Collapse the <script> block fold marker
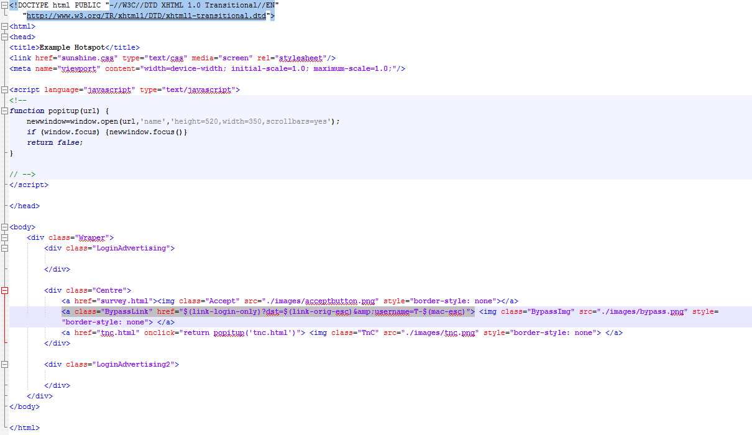 click(x=5, y=90)
